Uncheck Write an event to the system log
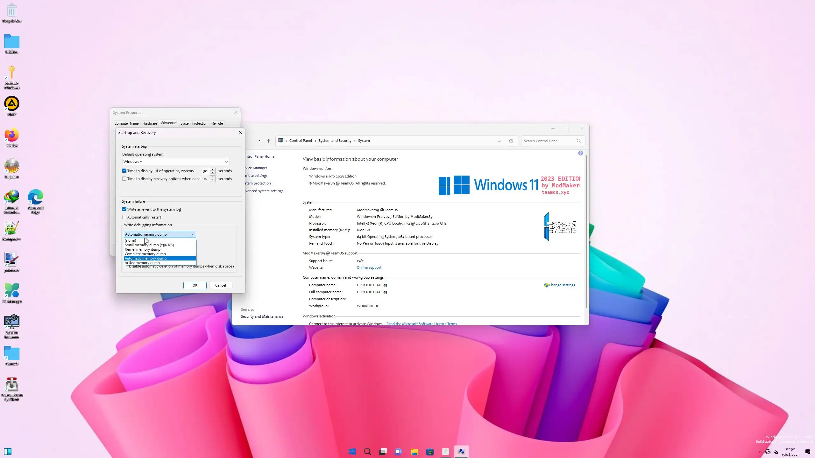The height and width of the screenshot is (458, 815). tap(124, 209)
